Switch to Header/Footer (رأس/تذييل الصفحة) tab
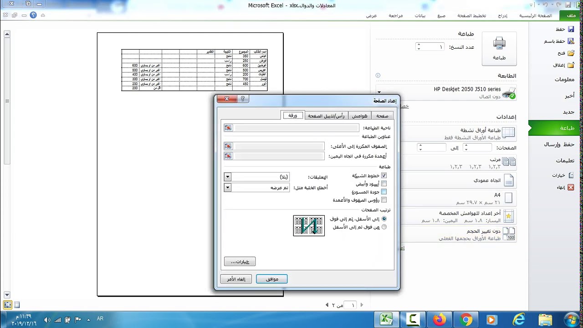The image size is (583, 328). [x=326, y=116]
